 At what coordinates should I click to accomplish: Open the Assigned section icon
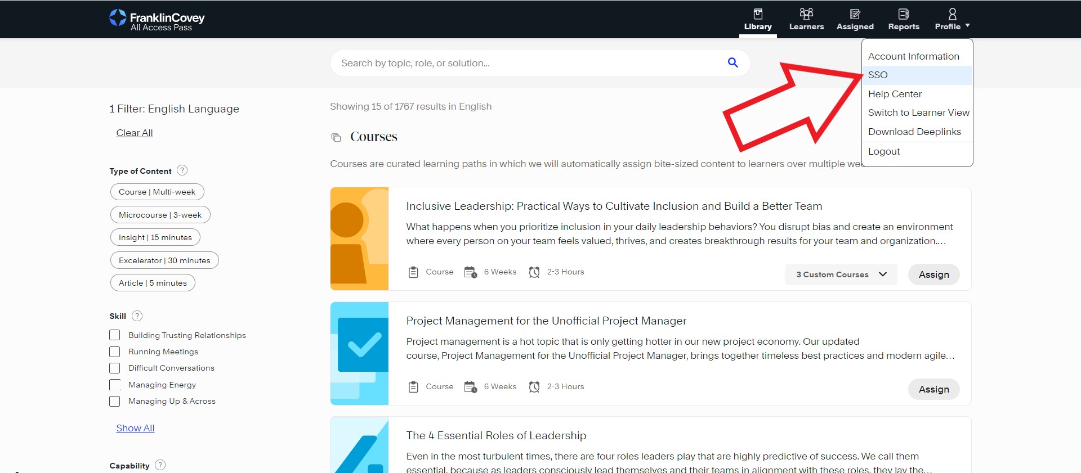pyautogui.click(x=855, y=14)
